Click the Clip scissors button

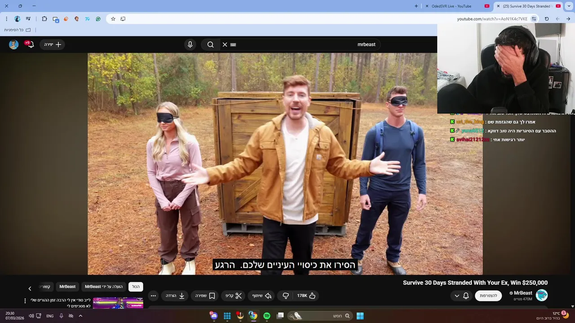tap(233, 296)
